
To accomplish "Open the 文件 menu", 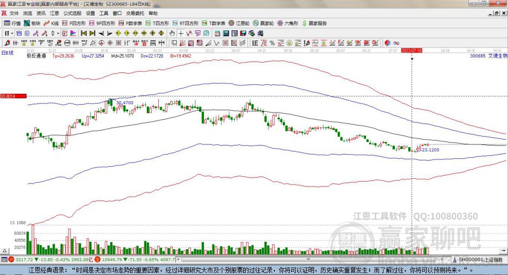I will pyautogui.click(x=14, y=13).
